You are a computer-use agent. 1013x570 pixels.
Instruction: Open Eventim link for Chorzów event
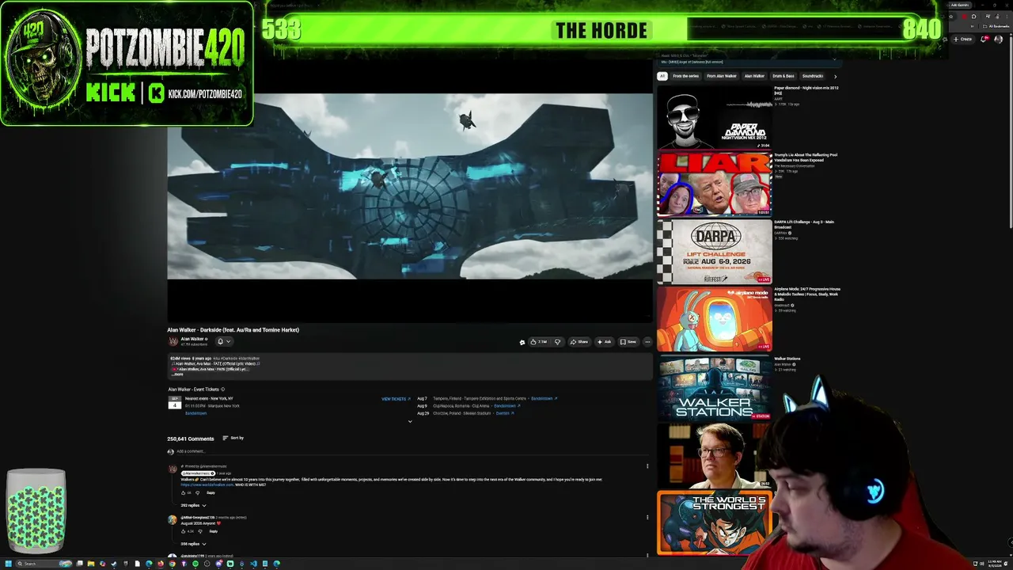pyautogui.click(x=504, y=413)
